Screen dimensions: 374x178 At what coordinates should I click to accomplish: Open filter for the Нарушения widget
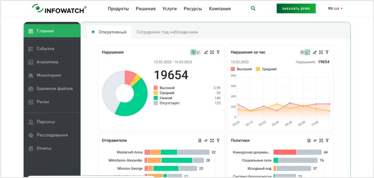pyautogui.click(x=218, y=52)
